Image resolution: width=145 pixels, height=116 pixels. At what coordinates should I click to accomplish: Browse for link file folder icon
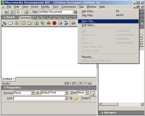(x=75, y=98)
